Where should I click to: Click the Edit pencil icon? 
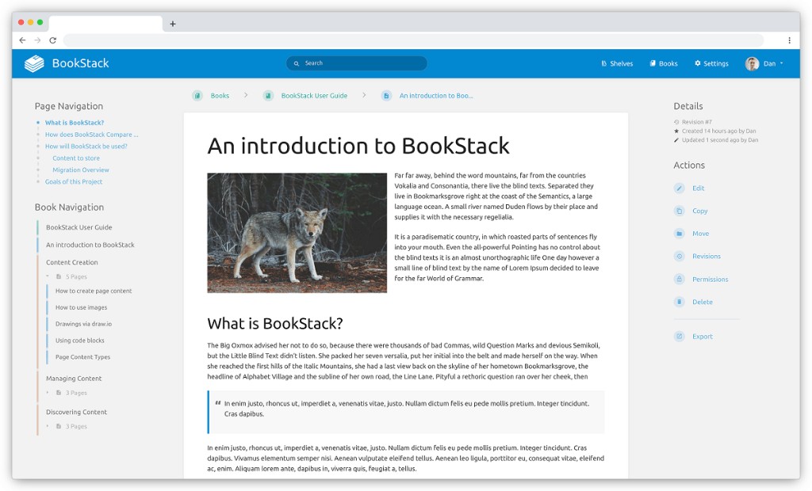pos(679,188)
